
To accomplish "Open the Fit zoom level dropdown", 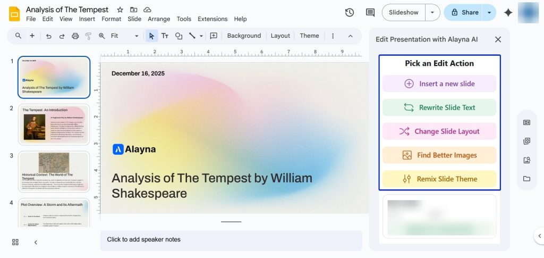I will click(125, 36).
